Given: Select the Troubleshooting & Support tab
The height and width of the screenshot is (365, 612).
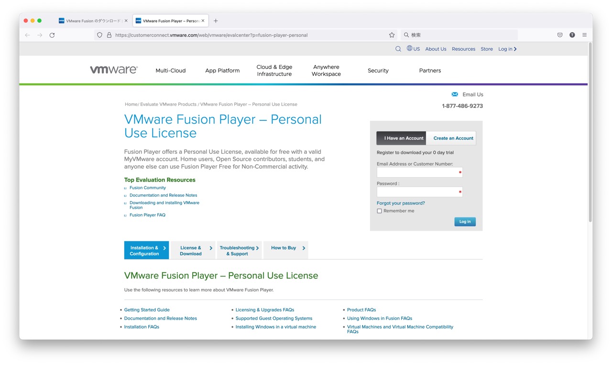Looking at the screenshot, I should click(239, 250).
